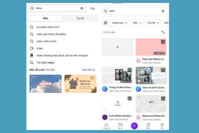Open Amazon sponsored brand video suggestion

click(62, 56)
